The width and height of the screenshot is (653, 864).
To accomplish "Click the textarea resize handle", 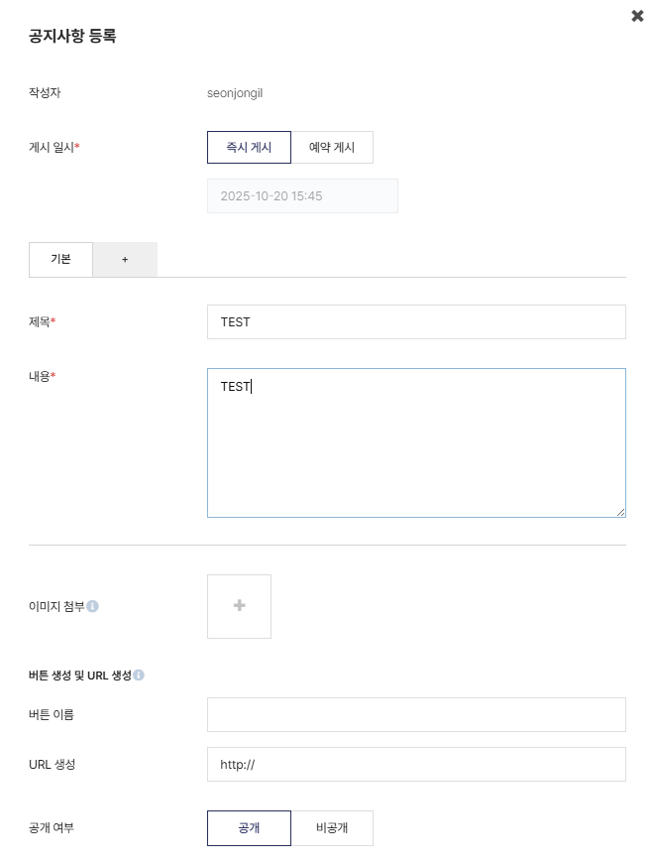I will click(620, 512).
